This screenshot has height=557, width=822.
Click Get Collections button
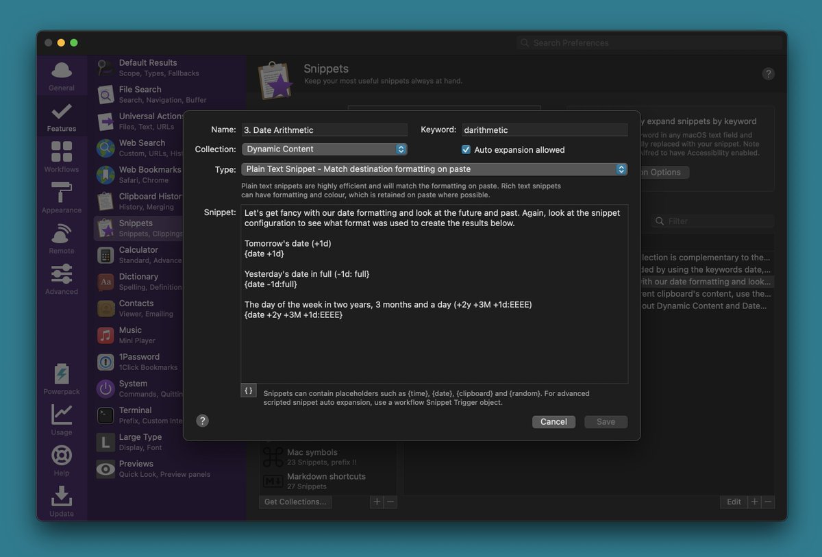[295, 502]
